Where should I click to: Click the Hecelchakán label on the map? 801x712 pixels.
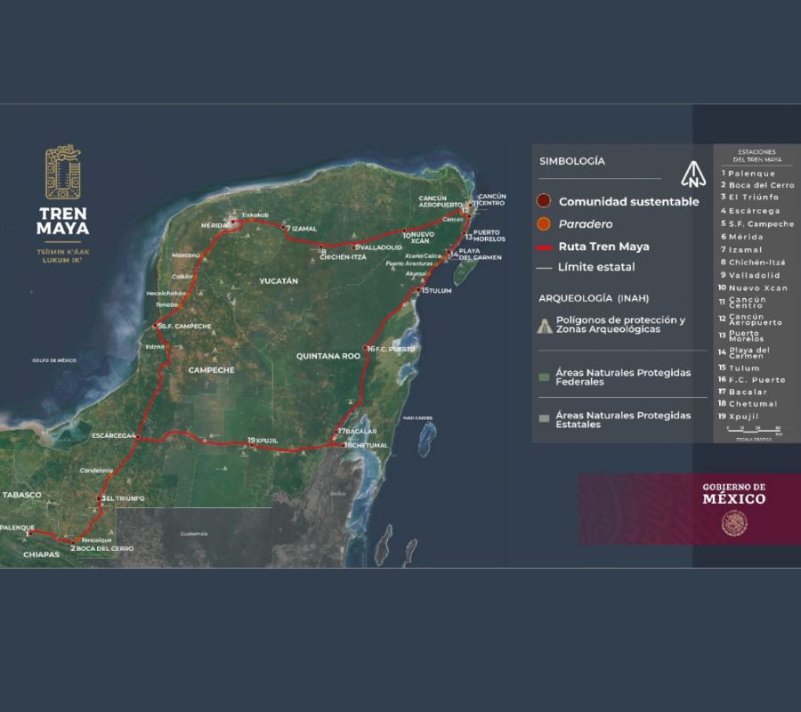coord(166,294)
